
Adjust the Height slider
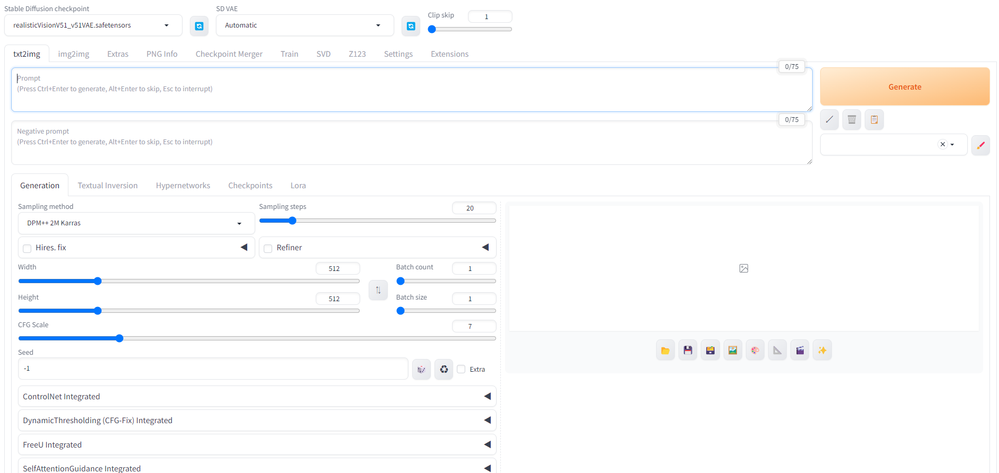pos(189,311)
